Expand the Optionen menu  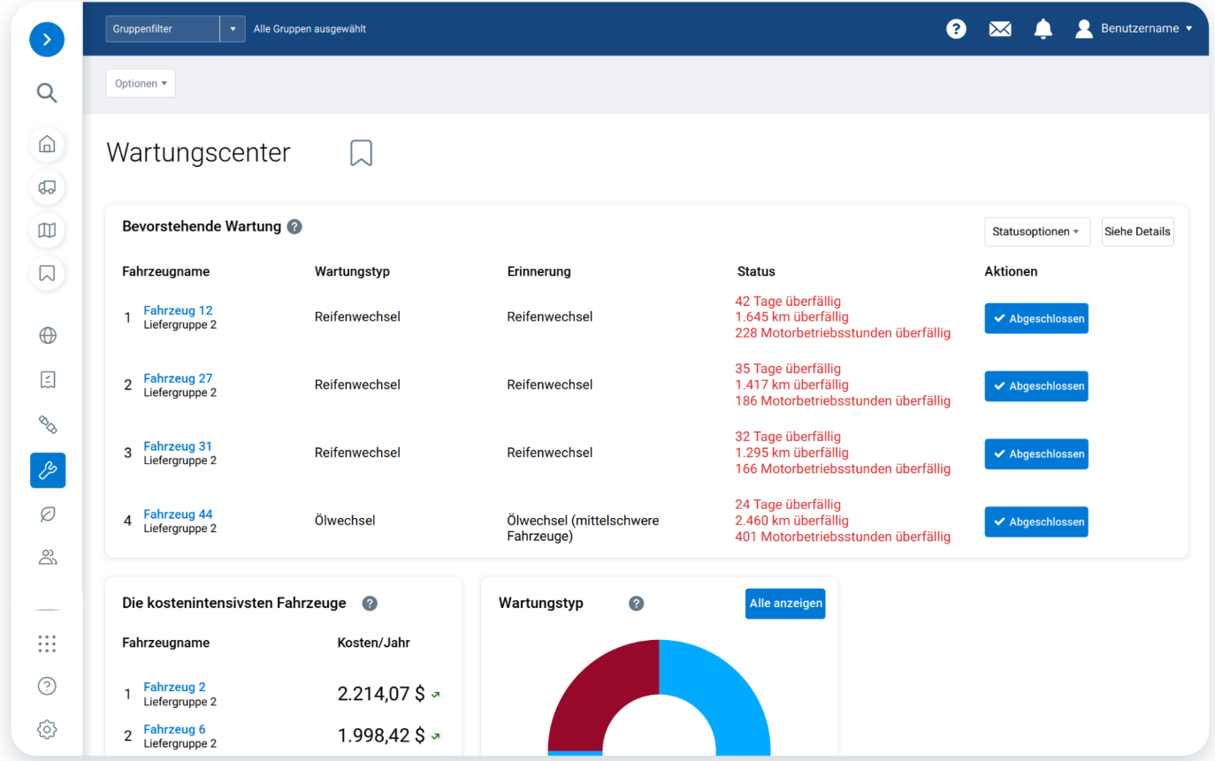click(x=140, y=83)
